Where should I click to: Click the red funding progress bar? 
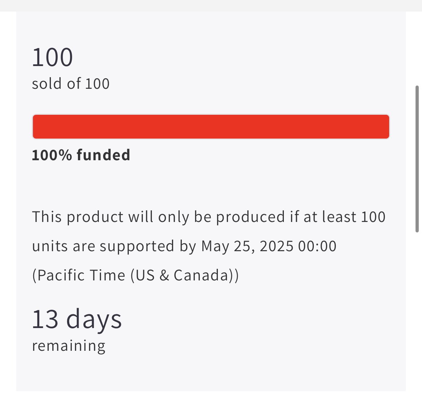[211, 127]
